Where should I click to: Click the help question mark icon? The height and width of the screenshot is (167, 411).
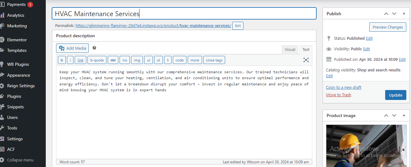(94, 48)
